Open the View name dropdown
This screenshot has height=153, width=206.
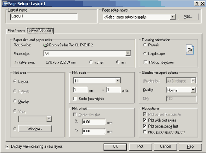(49, 119)
